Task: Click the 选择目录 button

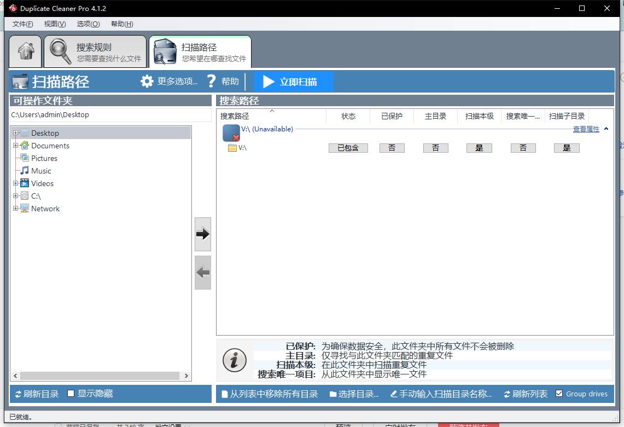Action: coord(353,393)
